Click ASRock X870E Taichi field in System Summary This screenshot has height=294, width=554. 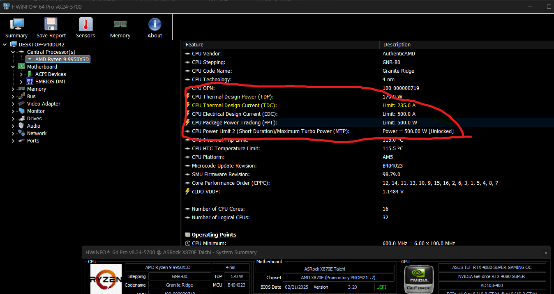click(x=325, y=269)
